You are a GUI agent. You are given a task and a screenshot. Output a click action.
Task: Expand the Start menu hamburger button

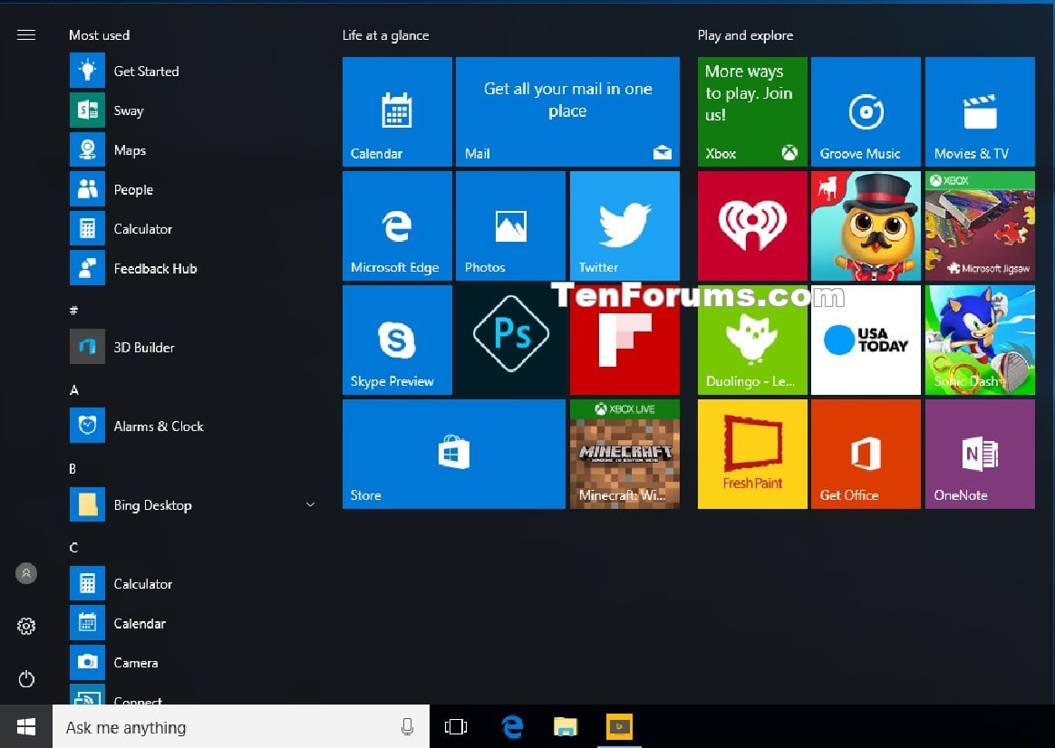click(26, 34)
